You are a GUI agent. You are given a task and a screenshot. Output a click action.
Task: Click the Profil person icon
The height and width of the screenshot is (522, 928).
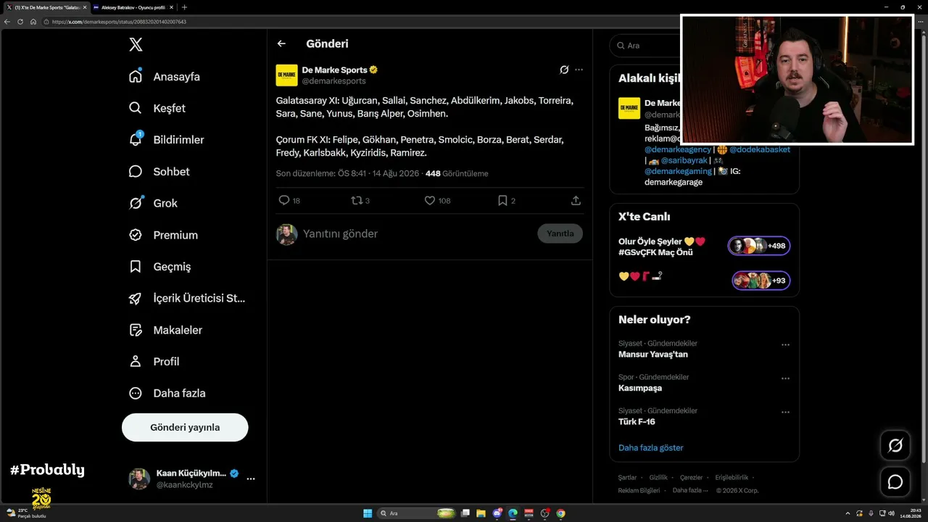coord(136,361)
